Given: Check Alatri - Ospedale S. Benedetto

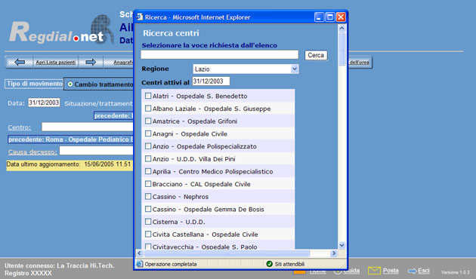Looking at the screenshot, I should point(148,96).
